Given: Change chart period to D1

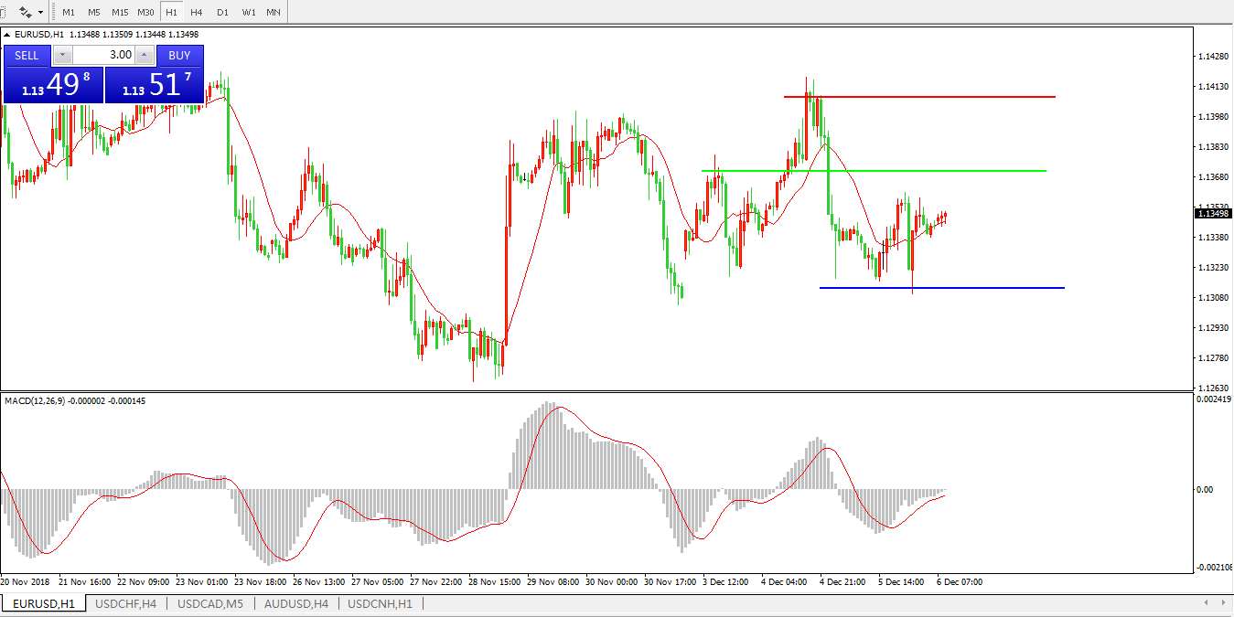Looking at the screenshot, I should point(222,13).
